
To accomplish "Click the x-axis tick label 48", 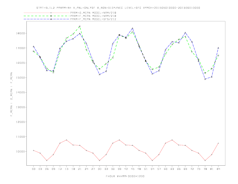I will [139, 169].
